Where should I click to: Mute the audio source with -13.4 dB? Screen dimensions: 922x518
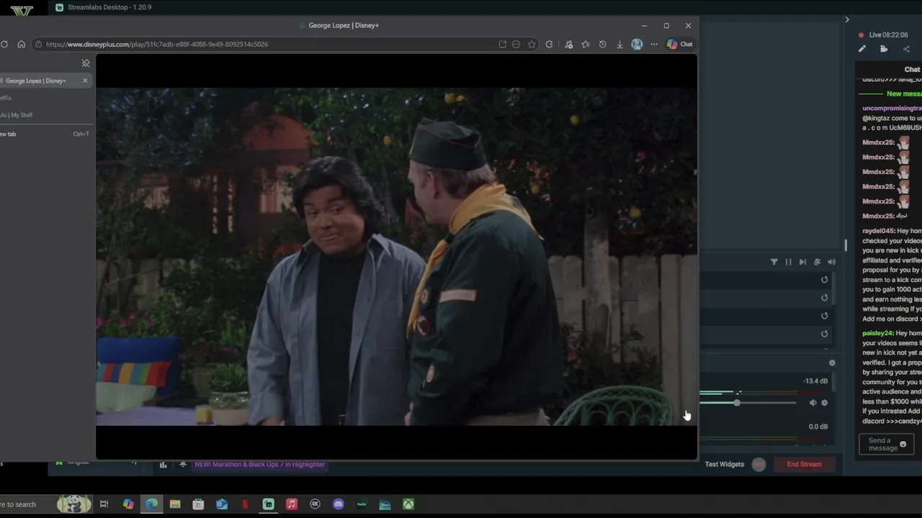(x=813, y=403)
